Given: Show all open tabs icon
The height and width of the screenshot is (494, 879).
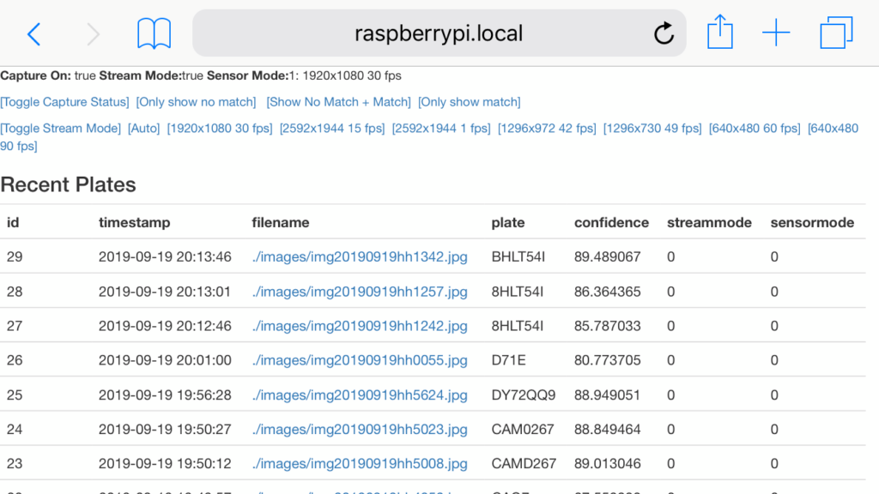Looking at the screenshot, I should (836, 34).
